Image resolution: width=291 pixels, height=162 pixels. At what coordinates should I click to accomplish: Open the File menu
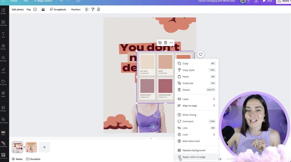(26, 1)
